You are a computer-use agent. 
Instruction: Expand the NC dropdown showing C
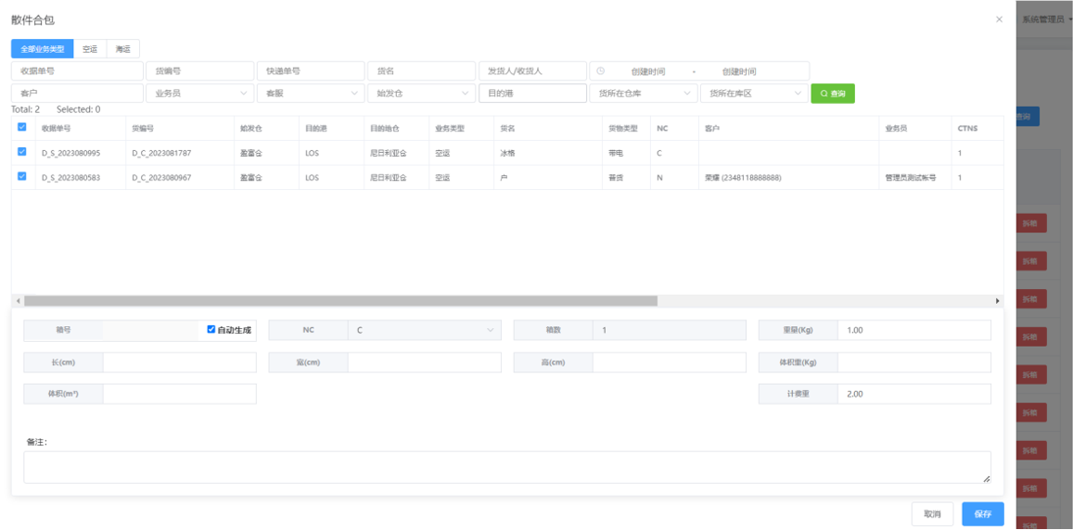point(424,330)
